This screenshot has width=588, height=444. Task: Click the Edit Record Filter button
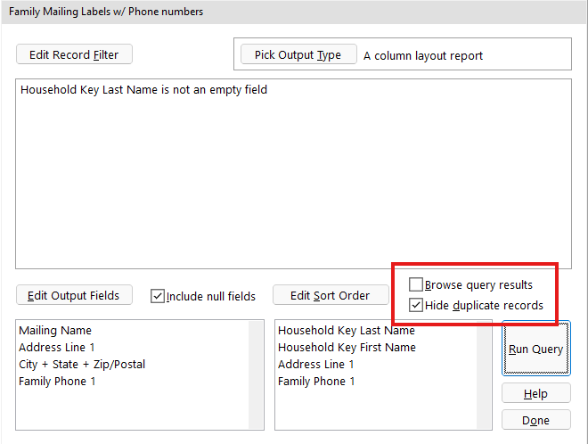74,54
